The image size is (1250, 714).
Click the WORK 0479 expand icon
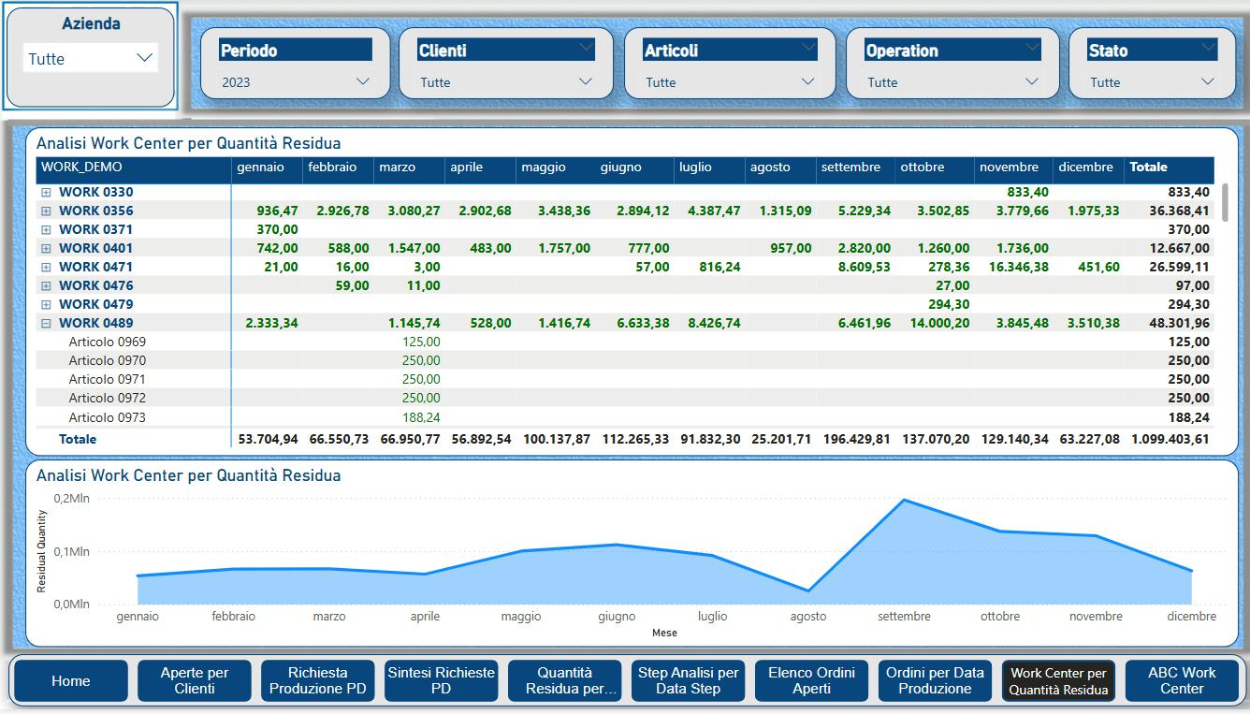pyautogui.click(x=45, y=304)
